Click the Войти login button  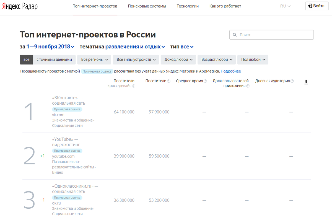pos(317,6)
